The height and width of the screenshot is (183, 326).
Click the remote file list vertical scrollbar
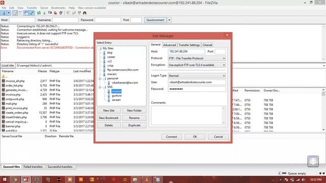tap(323, 110)
